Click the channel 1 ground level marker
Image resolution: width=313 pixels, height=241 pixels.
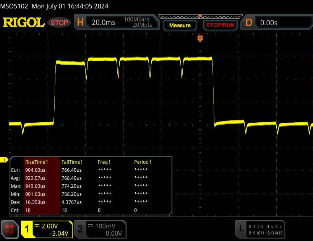[4, 160]
